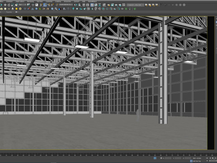Toggle the Layer Explorer
The width and height of the screenshot is (217, 163).
tap(88, 5)
